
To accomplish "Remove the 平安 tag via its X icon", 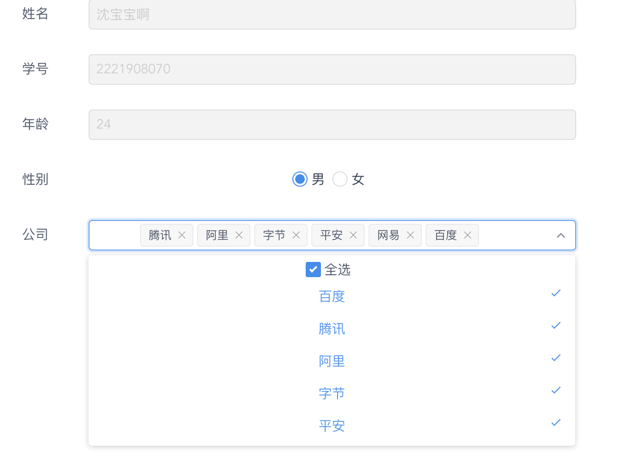I will tap(353, 235).
